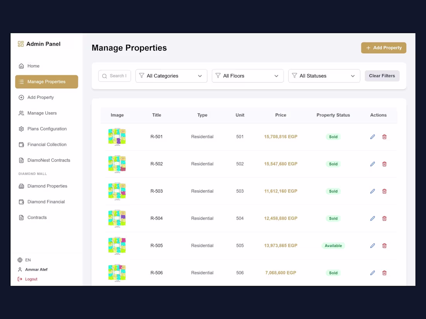This screenshot has width=426, height=319.
Task: Click unit number 504
Action: (x=240, y=218)
